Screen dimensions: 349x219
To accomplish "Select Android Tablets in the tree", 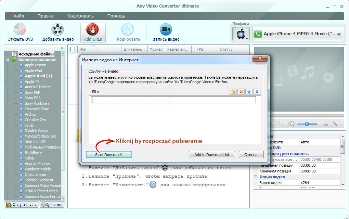I will 37,87.
